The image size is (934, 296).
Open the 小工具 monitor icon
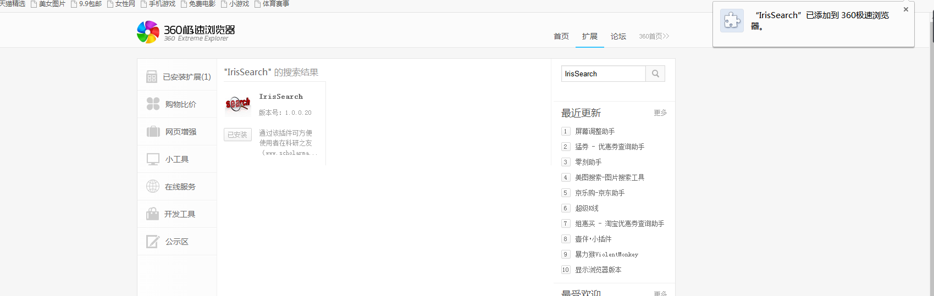153,159
